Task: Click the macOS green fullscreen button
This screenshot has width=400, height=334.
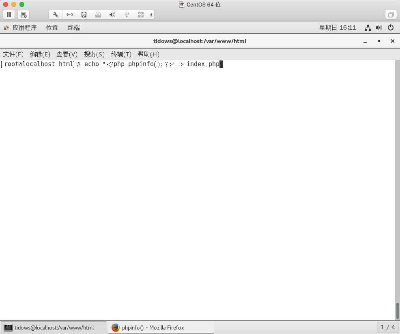Action: pyautogui.click(x=22, y=4)
